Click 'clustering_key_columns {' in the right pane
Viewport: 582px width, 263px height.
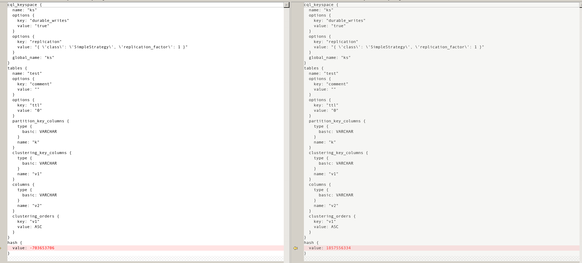point(338,153)
